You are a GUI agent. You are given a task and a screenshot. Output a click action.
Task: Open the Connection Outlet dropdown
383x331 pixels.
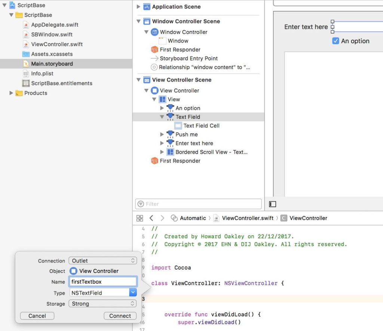point(103,261)
